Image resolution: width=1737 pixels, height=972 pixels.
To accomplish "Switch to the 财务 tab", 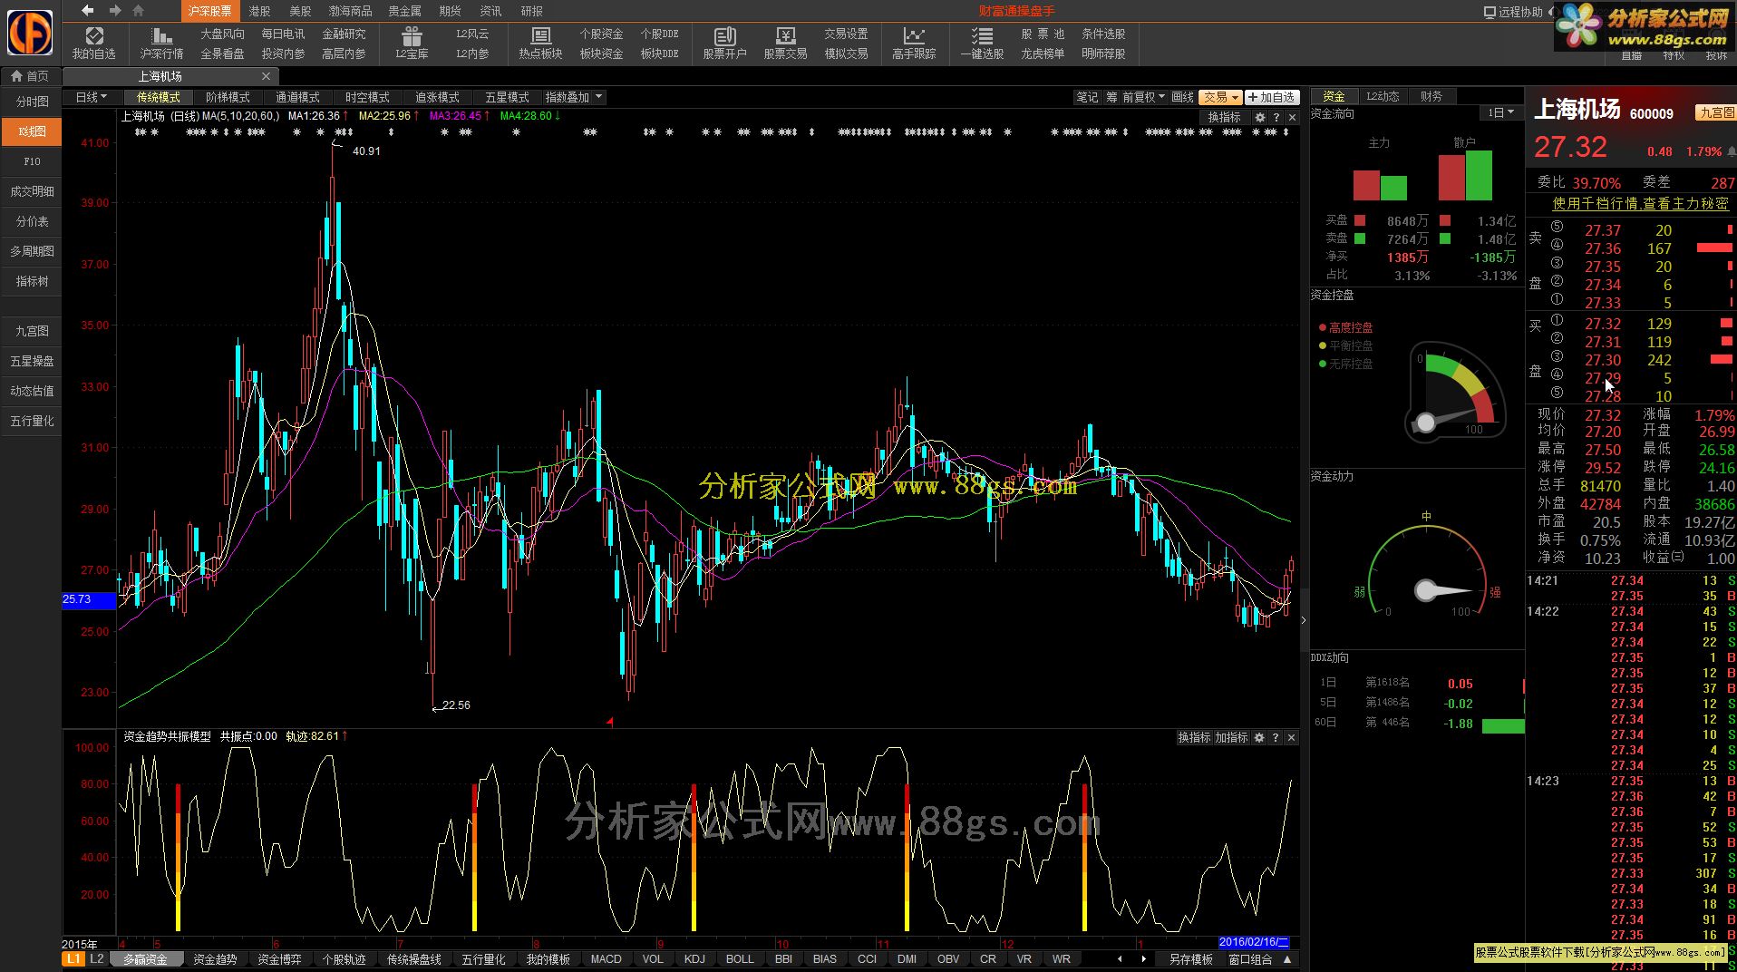I will click(1431, 96).
